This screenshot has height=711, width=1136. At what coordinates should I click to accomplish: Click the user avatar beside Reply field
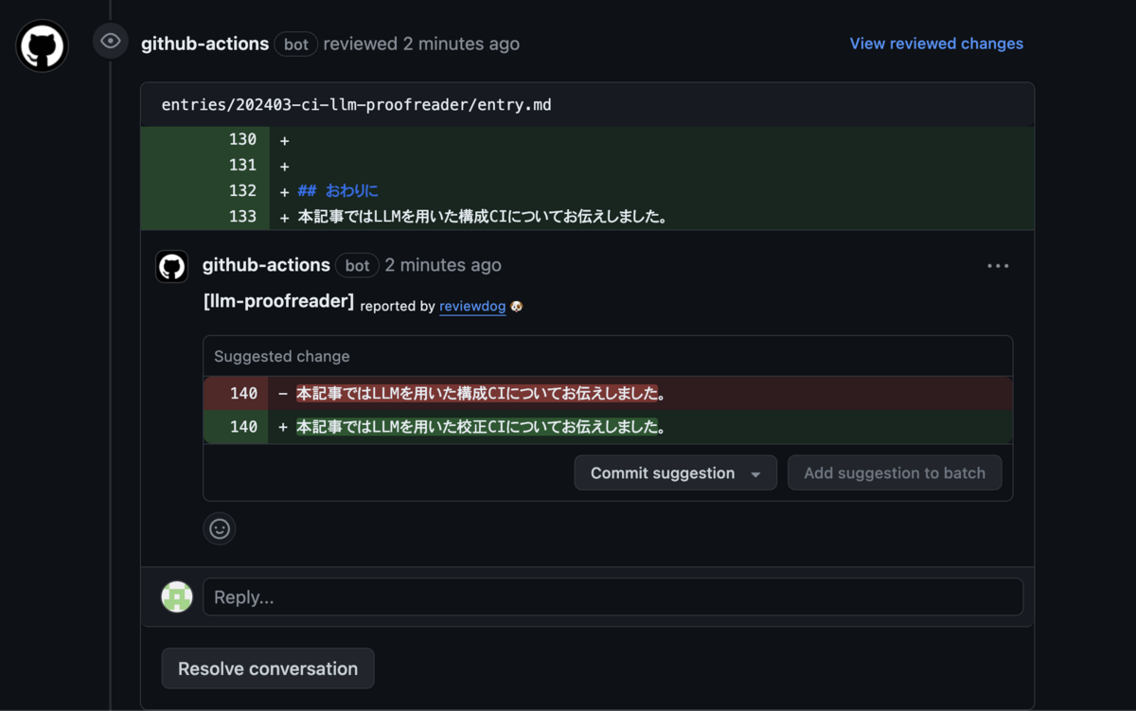click(177, 596)
